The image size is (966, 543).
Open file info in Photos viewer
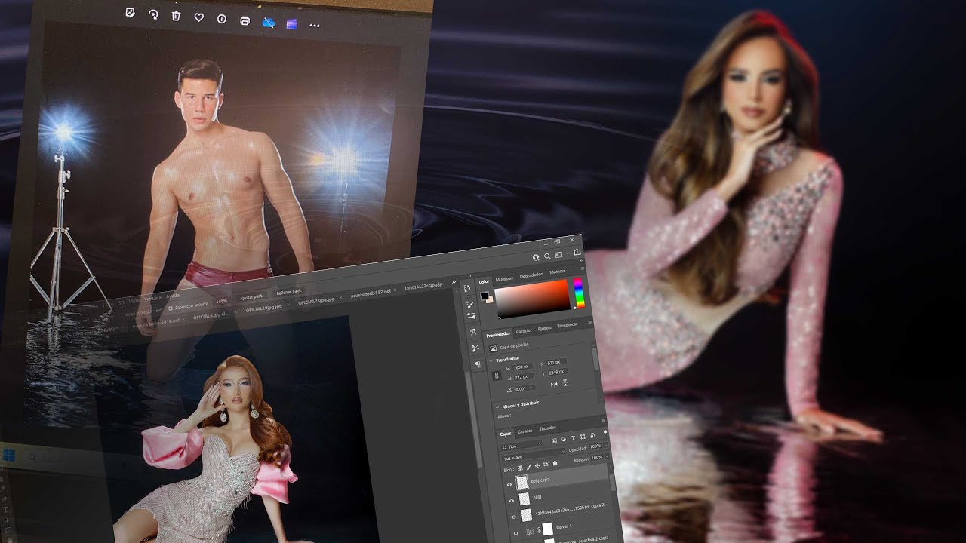222,19
